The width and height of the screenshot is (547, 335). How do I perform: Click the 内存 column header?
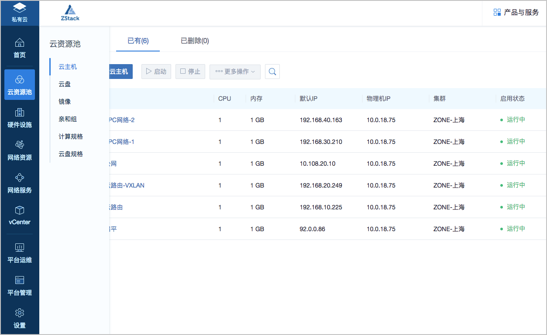[256, 99]
